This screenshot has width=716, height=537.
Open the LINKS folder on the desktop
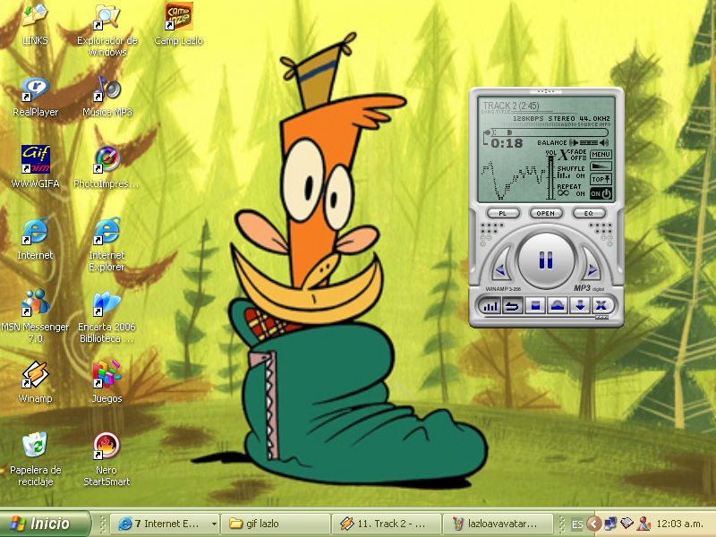pyautogui.click(x=35, y=25)
